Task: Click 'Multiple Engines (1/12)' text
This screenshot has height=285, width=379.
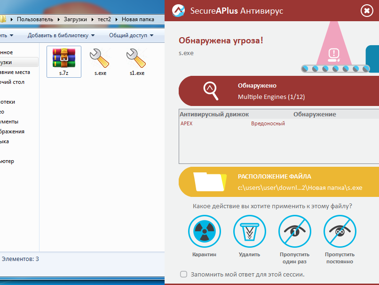Action: [x=271, y=97]
